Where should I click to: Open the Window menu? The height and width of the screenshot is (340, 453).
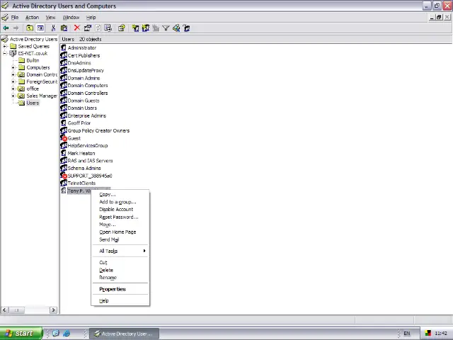coord(71,17)
